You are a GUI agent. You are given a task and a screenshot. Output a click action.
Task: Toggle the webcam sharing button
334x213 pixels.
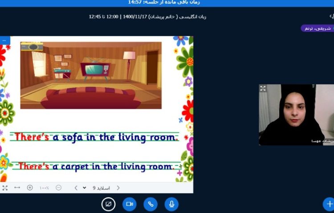130,204
